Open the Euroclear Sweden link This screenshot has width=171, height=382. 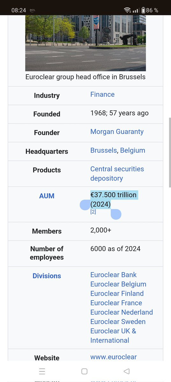[118, 322]
